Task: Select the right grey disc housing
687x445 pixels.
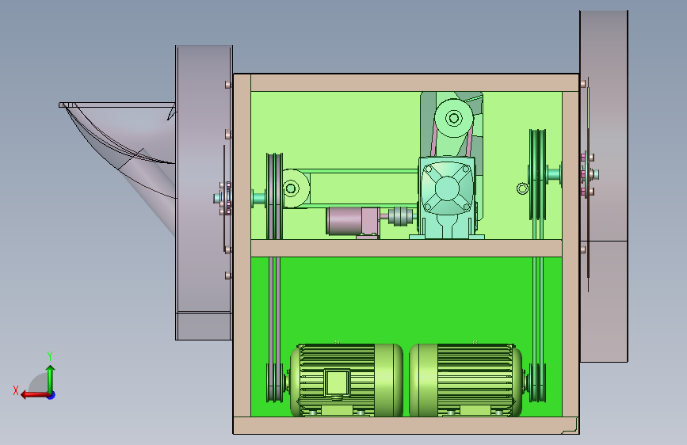Action: [x=604, y=186]
